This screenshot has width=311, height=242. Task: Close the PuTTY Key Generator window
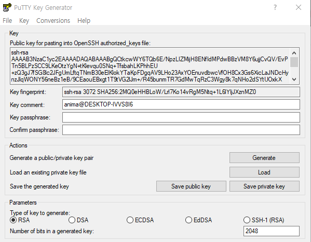pos(299,8)
